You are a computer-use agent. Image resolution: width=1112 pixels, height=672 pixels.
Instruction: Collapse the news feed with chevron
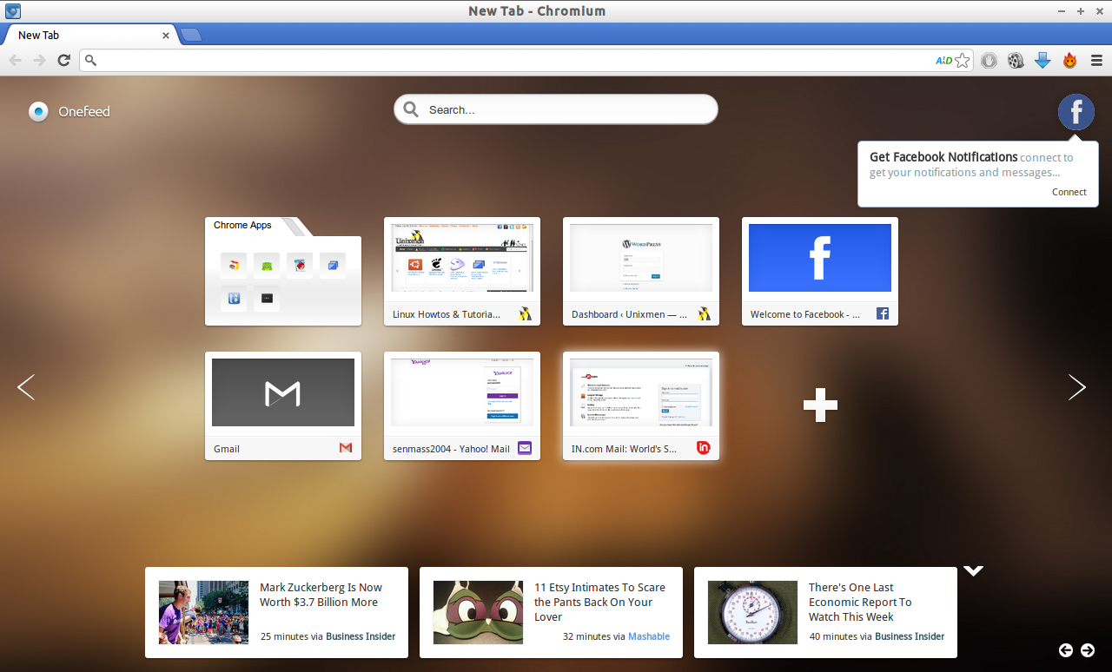974,571
